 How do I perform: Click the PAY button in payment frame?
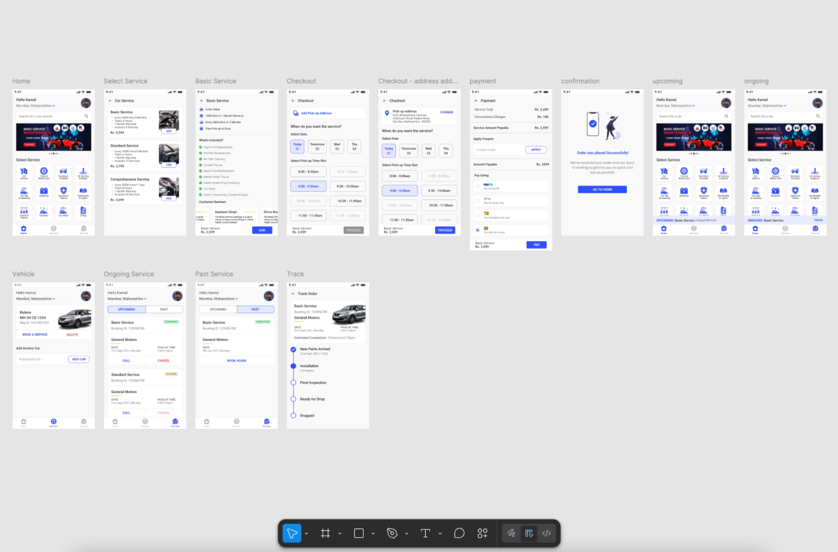pyautogui.click(x=536, y=245)
